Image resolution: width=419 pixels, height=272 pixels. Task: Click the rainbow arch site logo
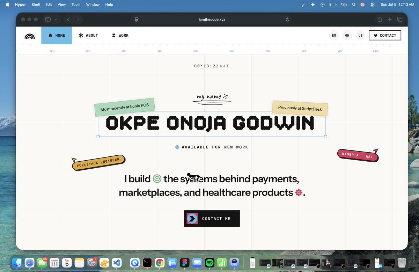pos(30,36)
